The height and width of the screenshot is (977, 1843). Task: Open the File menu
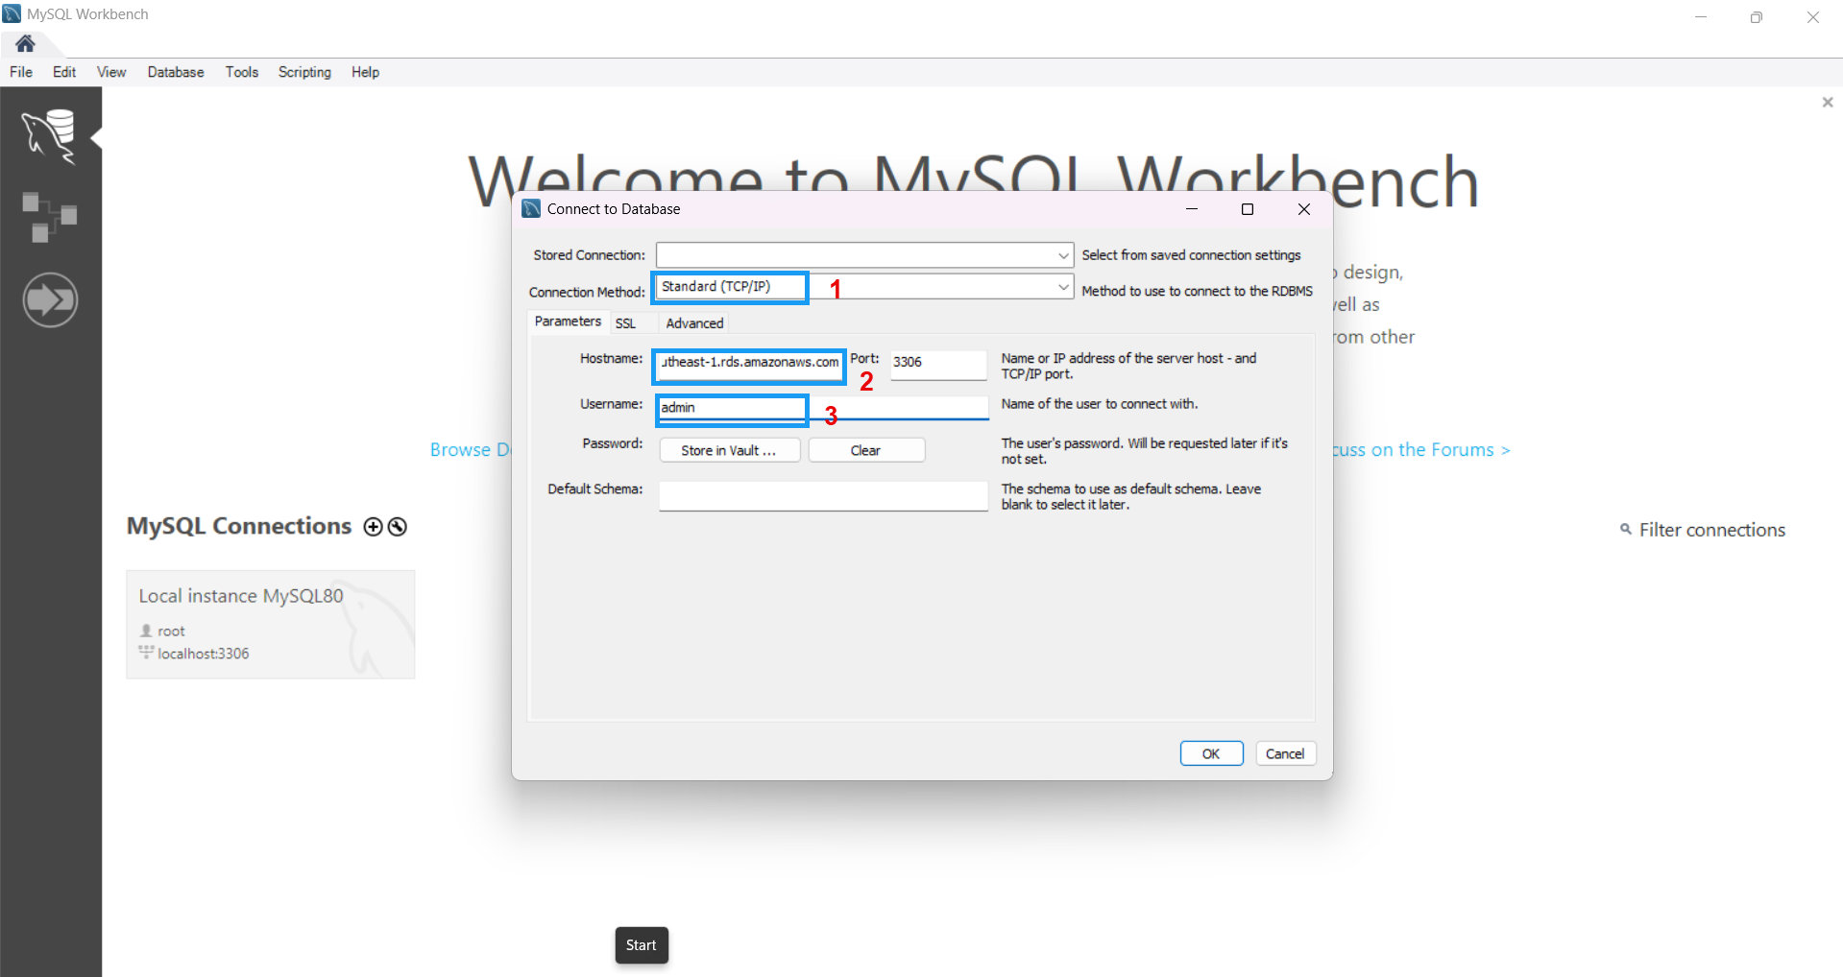(x=21, y=72)
